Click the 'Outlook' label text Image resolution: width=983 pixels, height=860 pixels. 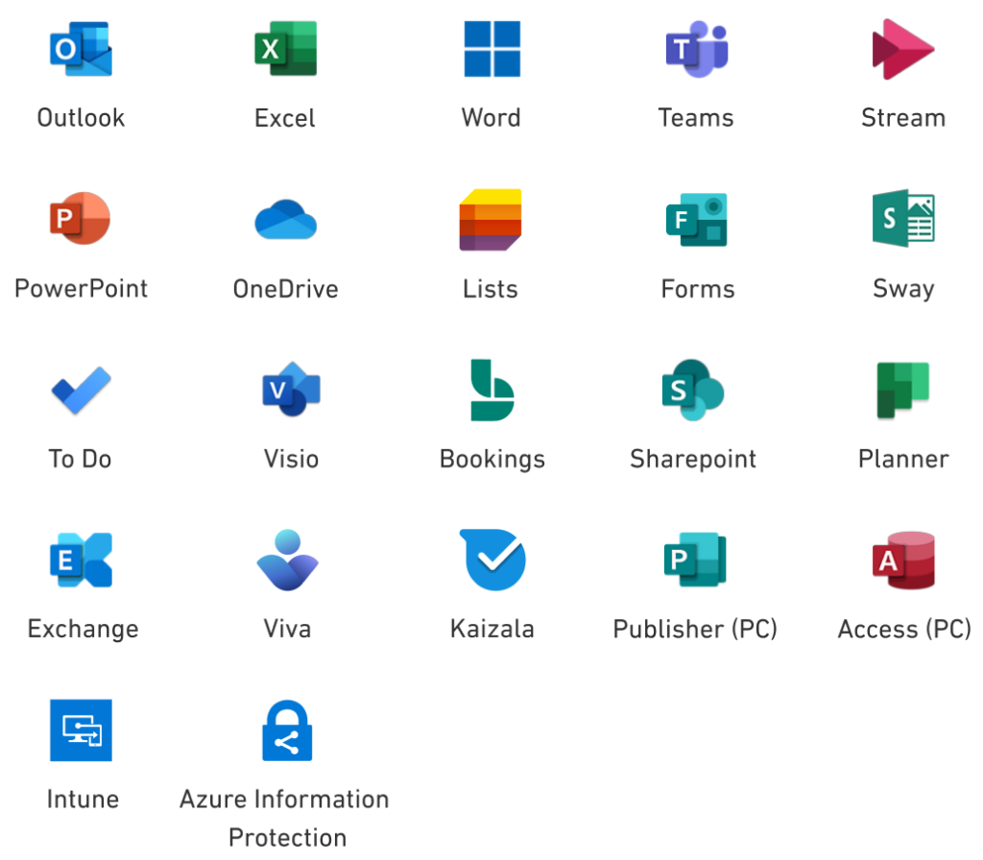pyautogui.click(x=81, y=118)
